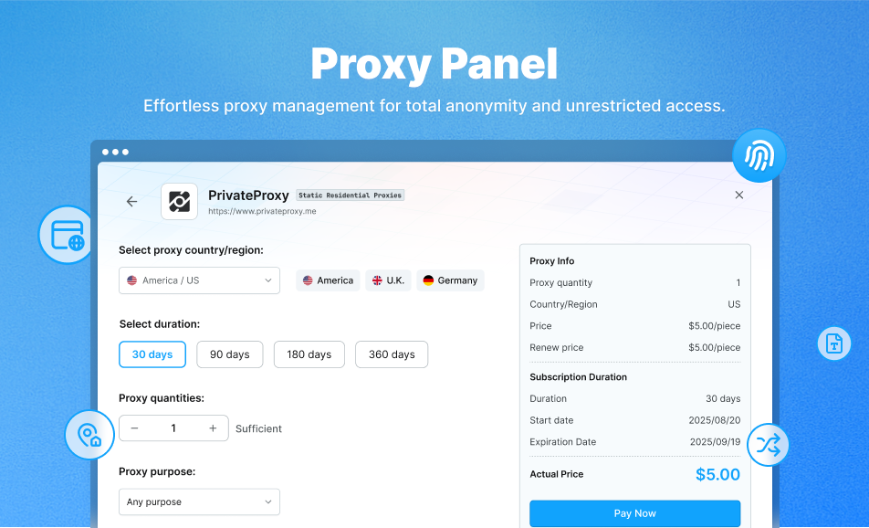The height and width of the screenshot is (528, 869).
Task: Increase proxy quantity with plus button
Action: coord(213,428)
